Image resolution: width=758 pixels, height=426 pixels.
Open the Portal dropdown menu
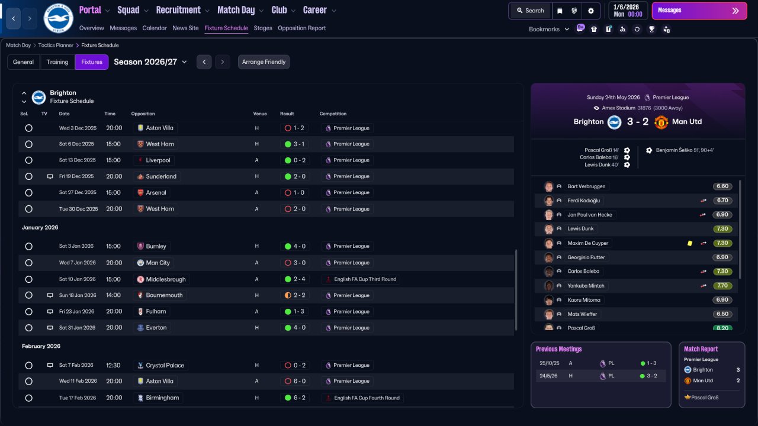pos(95,10)
